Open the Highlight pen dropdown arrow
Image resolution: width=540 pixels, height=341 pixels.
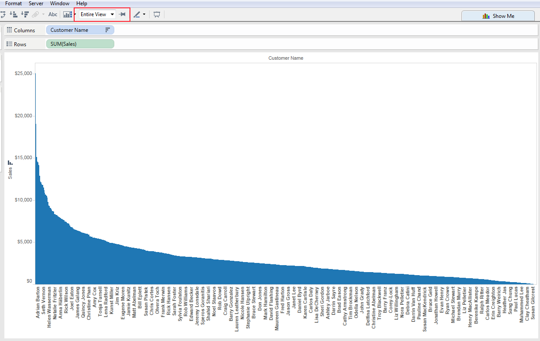[x=144, y=14]
